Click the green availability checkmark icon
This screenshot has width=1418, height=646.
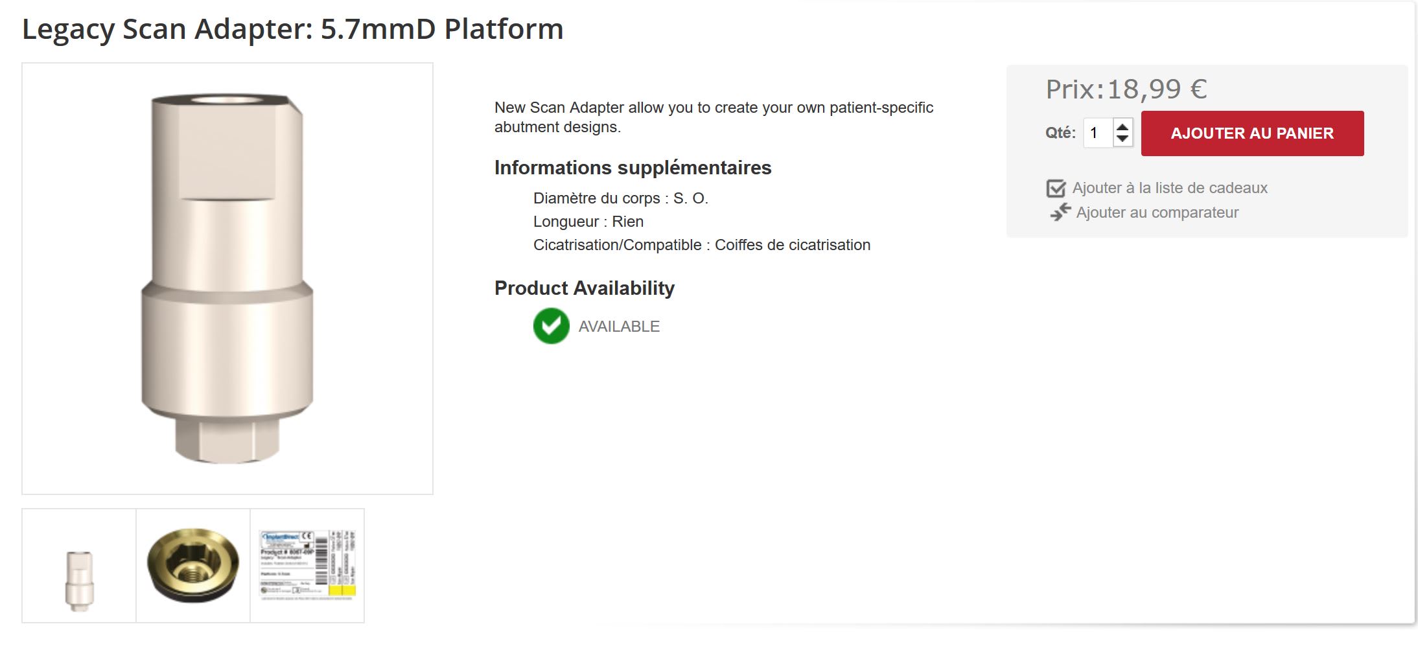(551, 326)
